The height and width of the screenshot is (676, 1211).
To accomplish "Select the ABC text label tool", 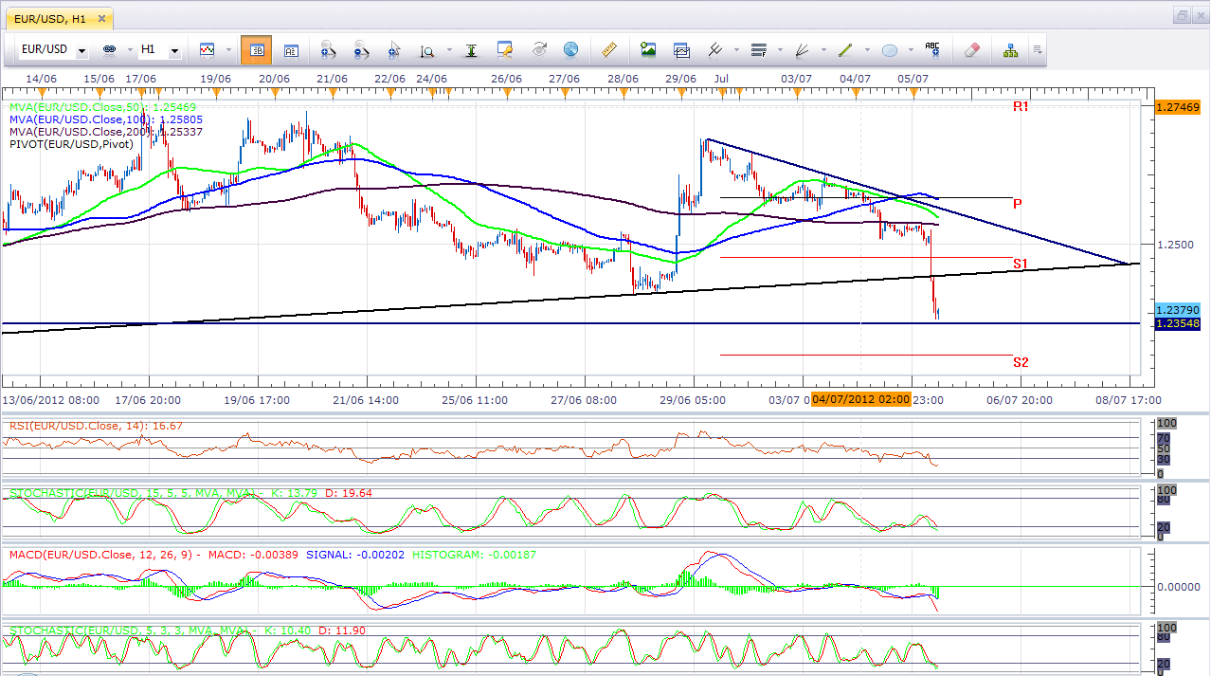I will (932, 49).
